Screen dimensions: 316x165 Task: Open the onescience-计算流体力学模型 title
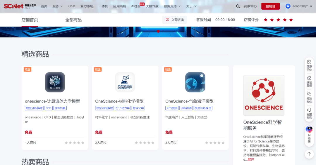coord(52,101)
